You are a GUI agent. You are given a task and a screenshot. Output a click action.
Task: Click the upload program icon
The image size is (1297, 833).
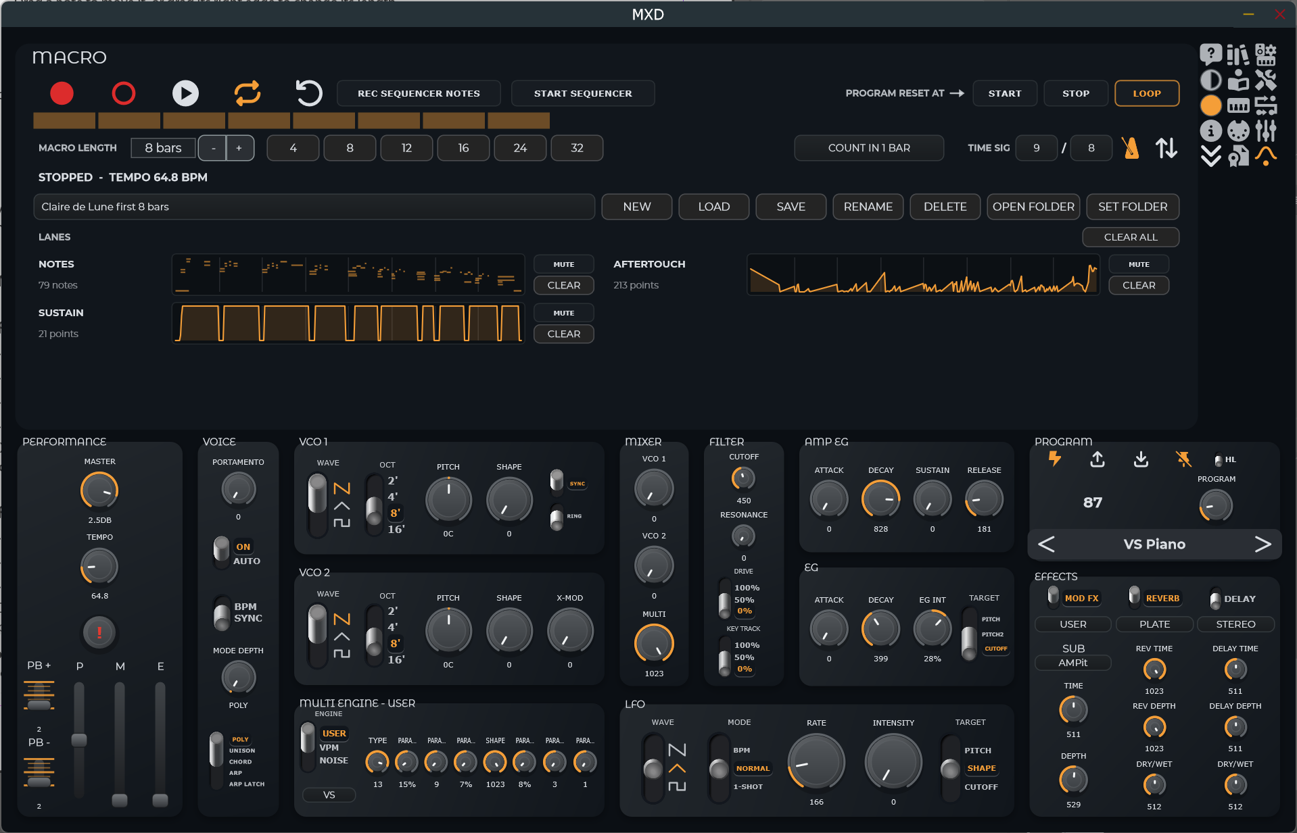(x=1098, y=459)
